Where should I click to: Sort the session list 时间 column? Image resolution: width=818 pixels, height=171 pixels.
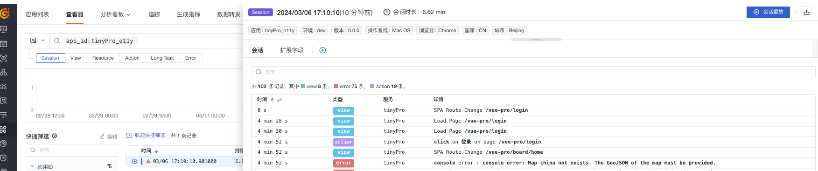point(156,151)
